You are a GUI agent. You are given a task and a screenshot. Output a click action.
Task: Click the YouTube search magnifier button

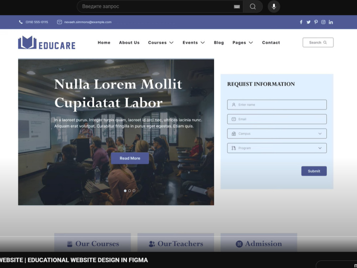coord(253,6)
